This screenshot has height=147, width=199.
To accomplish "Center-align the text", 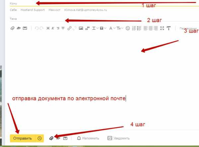I will 151,28.
